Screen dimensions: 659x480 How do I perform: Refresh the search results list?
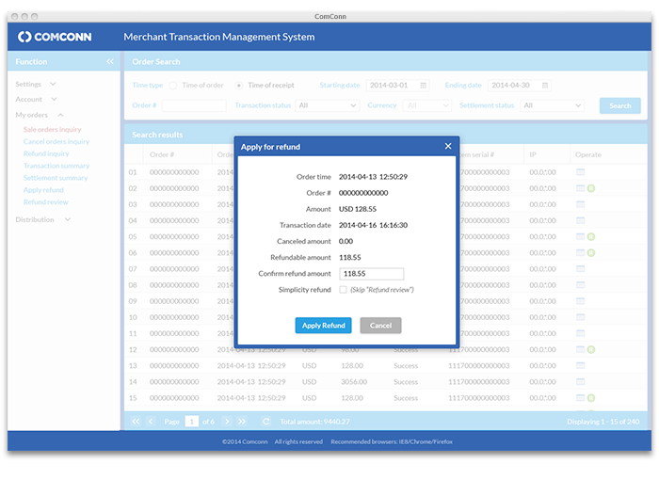[x=266, y=422]
